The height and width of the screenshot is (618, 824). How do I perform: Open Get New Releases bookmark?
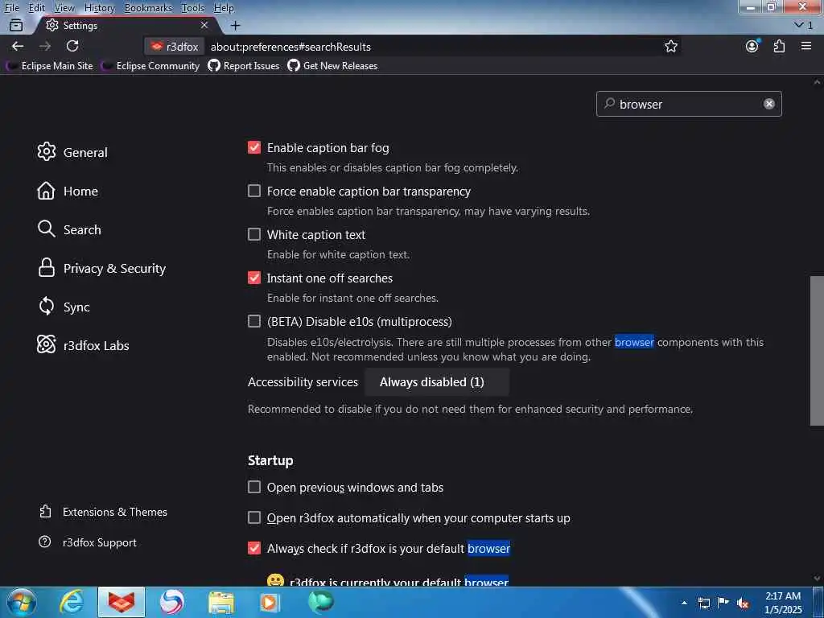point(332,66)
